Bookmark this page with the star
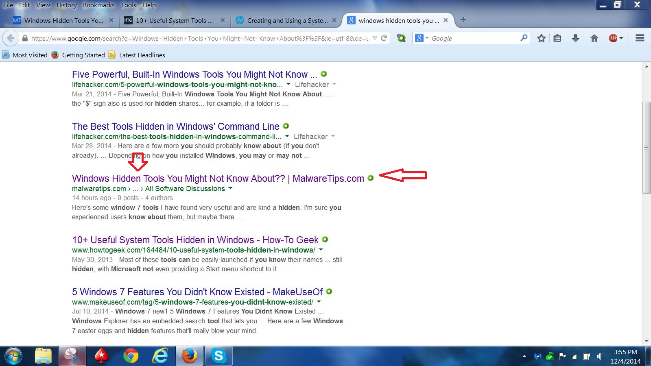The height and width of the screenshot is (366, 651). click(x=541, y=38)
